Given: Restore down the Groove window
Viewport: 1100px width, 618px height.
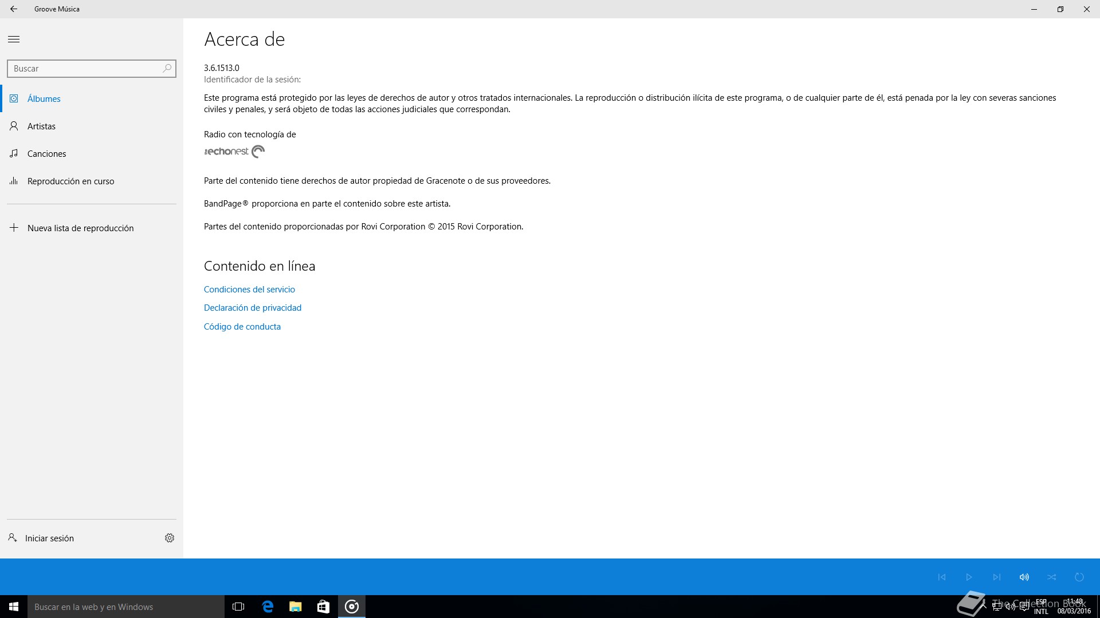Looking at the screenshot, I should click(x=1060, y=9).
